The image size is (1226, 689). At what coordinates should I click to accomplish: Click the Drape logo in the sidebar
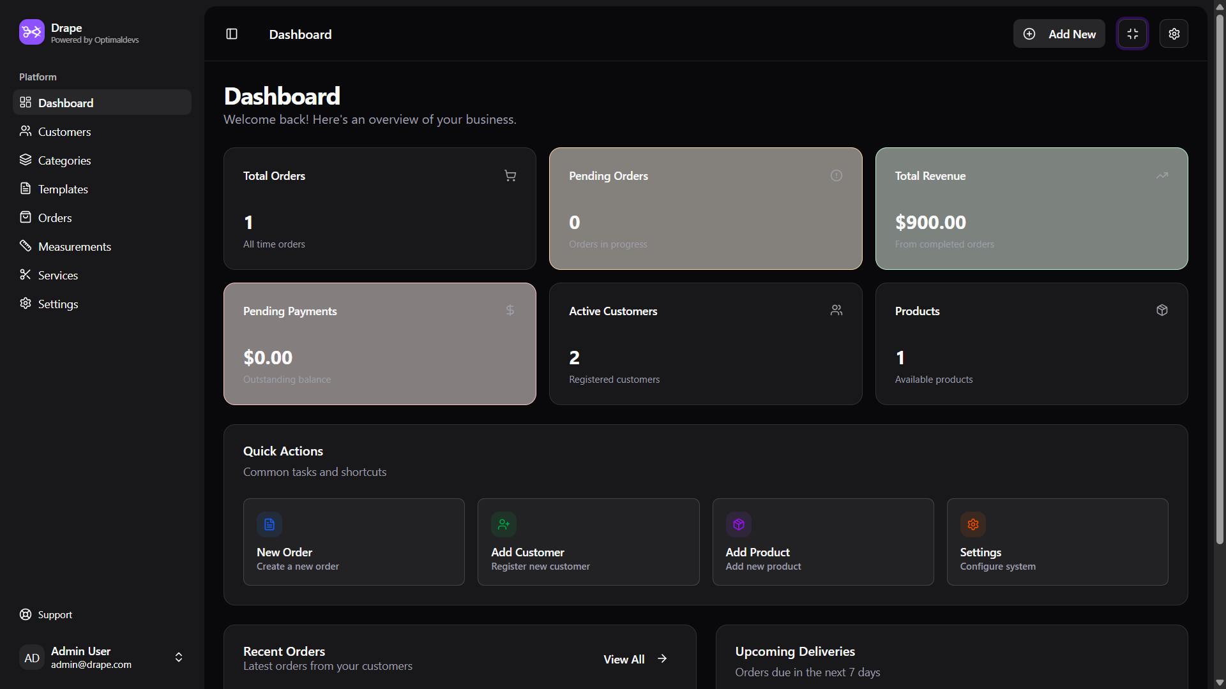point(31,31)
